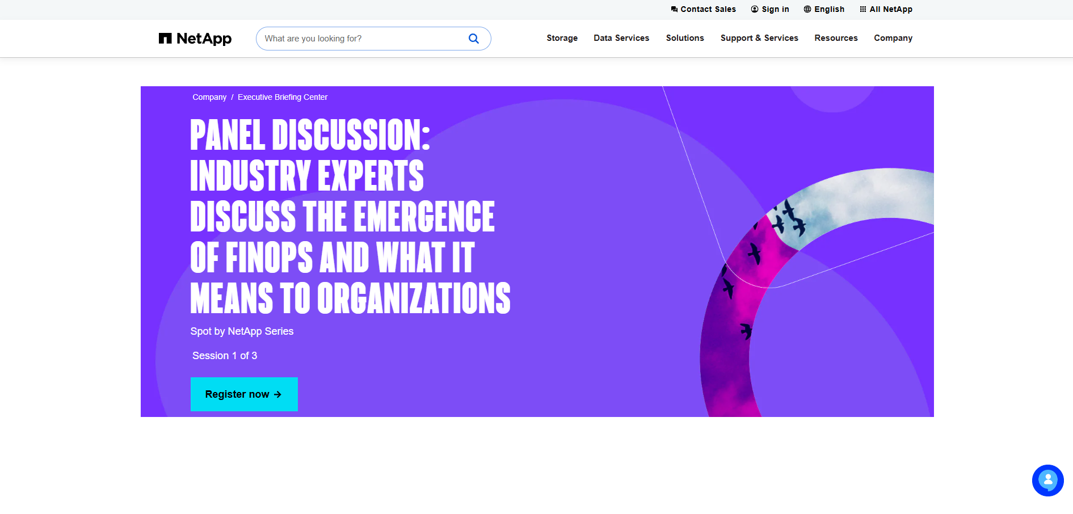This screenshot has height=514, width=1073.
Task: Expand the Support & Services menu
Action: click(x=759, y=38)
